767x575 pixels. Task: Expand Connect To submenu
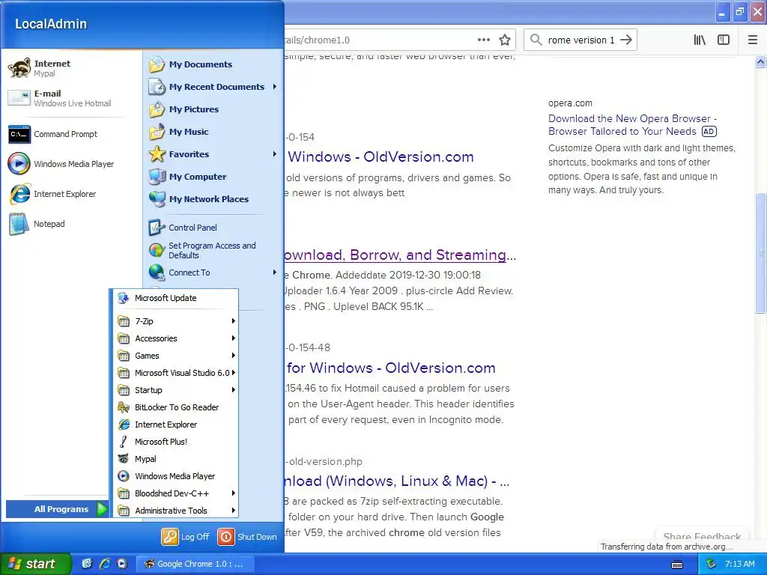click(x=213, y=273)
